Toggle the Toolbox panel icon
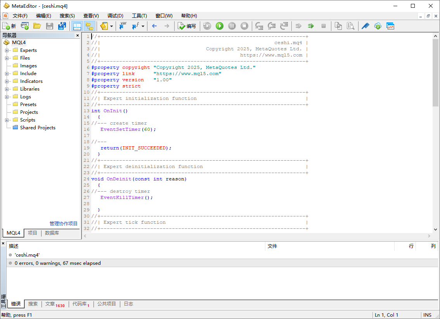This screenshot has width=440, height=319. [x=77, y=26]
